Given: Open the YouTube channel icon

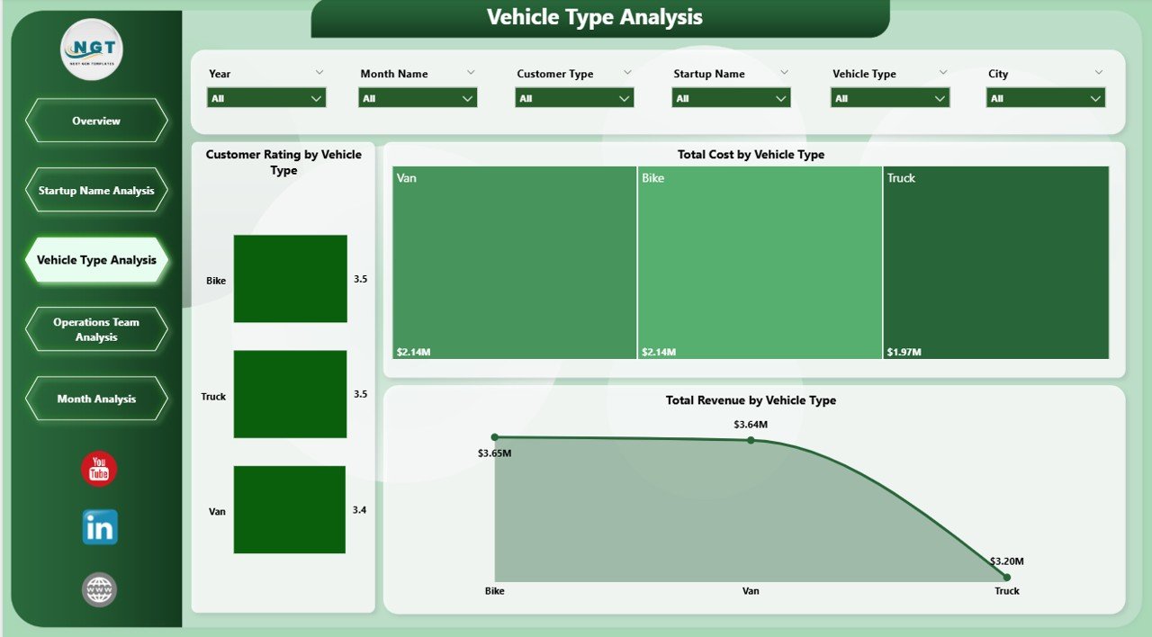Looking at the screenshot, I should [98, 469].
